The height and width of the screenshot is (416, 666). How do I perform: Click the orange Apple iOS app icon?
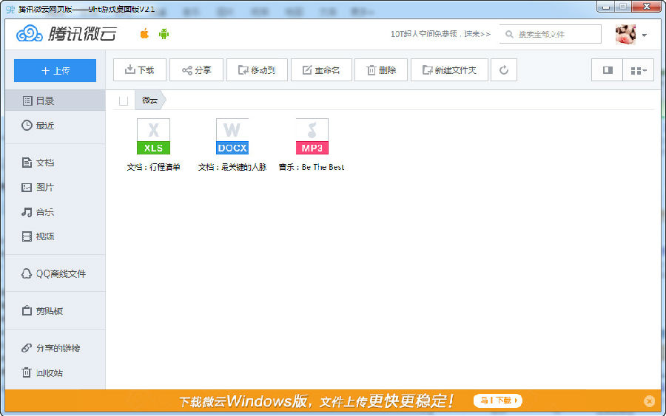(x=144, y=33)
